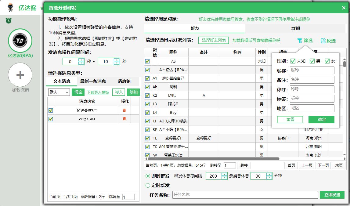This screenshot has width=350, height=206.
Task: Click the 清空 button
Action: pyautogui.click(x=78, y=92)
